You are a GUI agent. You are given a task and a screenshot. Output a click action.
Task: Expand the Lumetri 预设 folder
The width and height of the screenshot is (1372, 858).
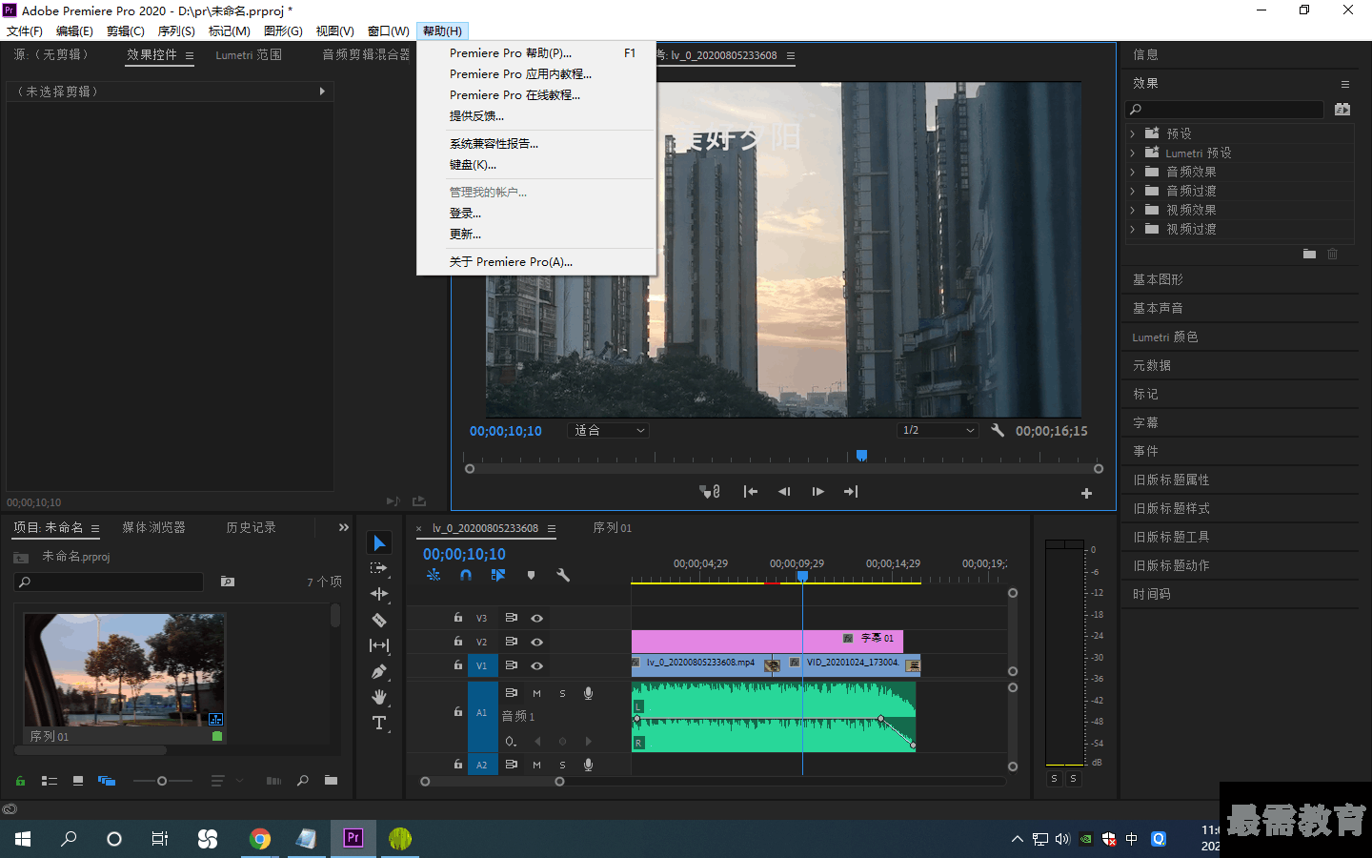click(x=1132, y=153)
